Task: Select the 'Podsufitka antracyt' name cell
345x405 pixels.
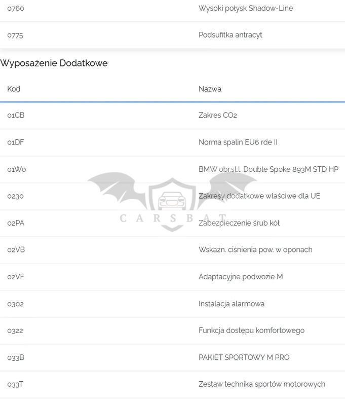Action: click(231, 35)
